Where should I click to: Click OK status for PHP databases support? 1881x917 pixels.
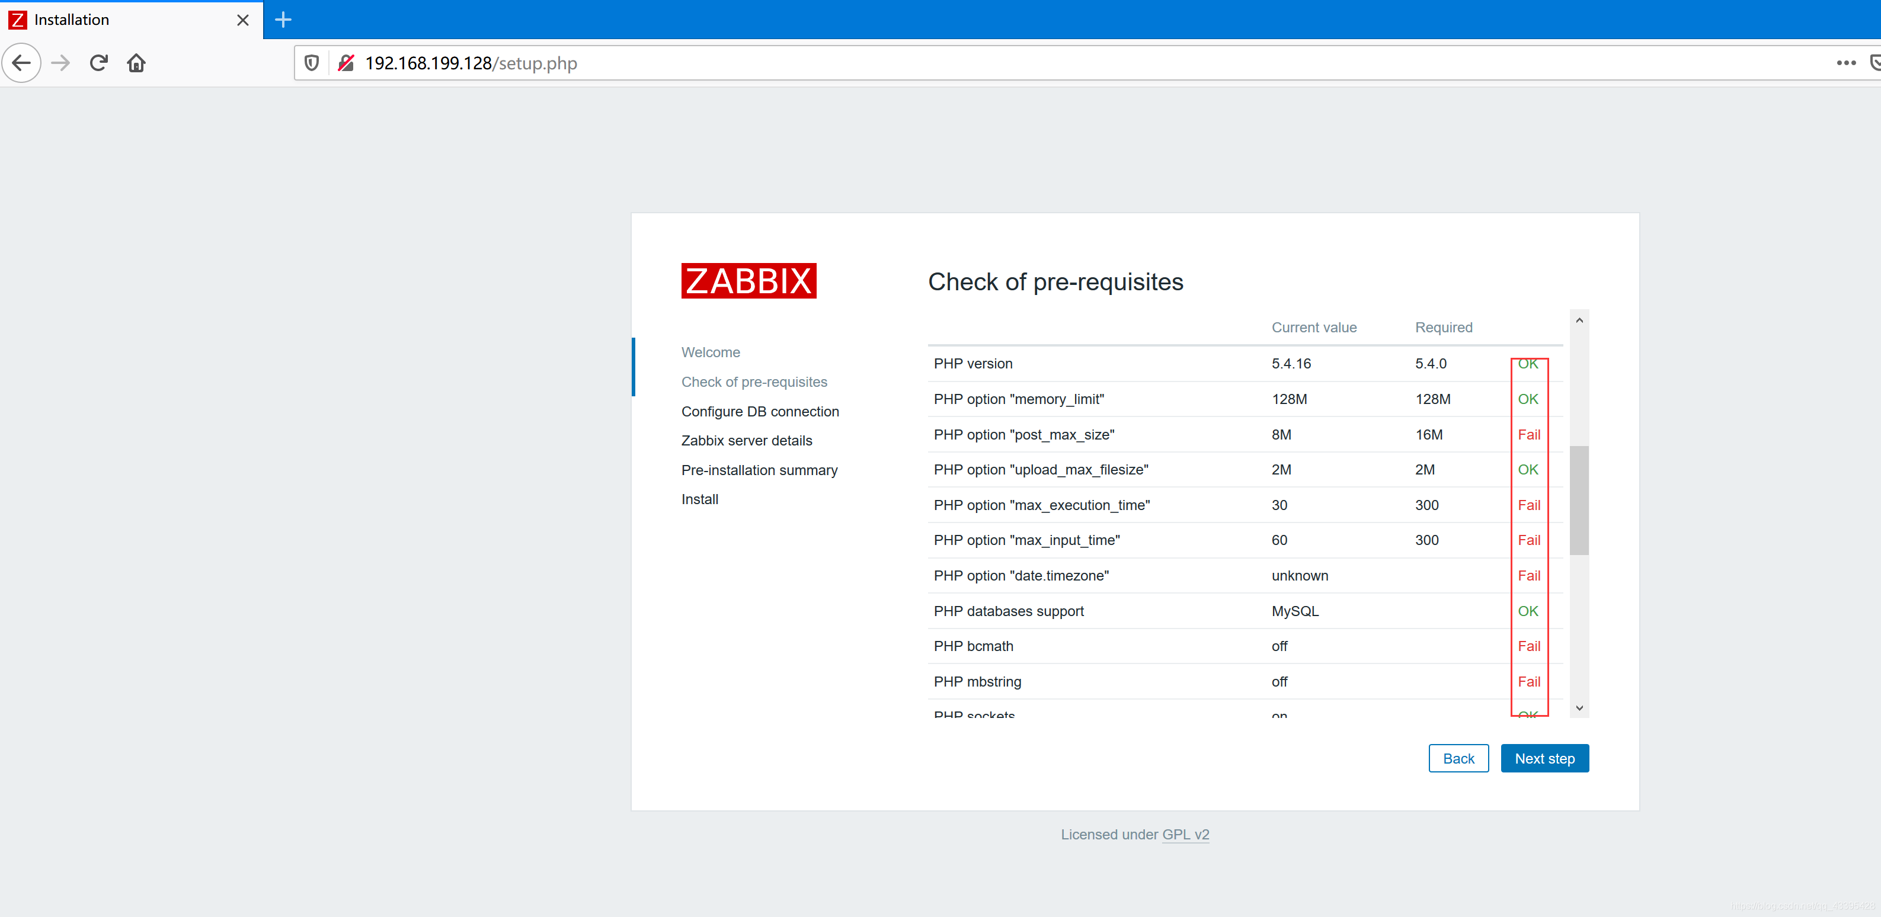[x=1528, y=611]
